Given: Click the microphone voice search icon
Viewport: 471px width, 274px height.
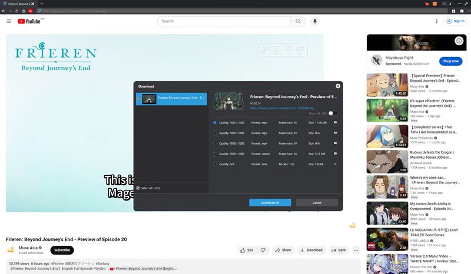Looking at the screenshot, I should 315,21.
